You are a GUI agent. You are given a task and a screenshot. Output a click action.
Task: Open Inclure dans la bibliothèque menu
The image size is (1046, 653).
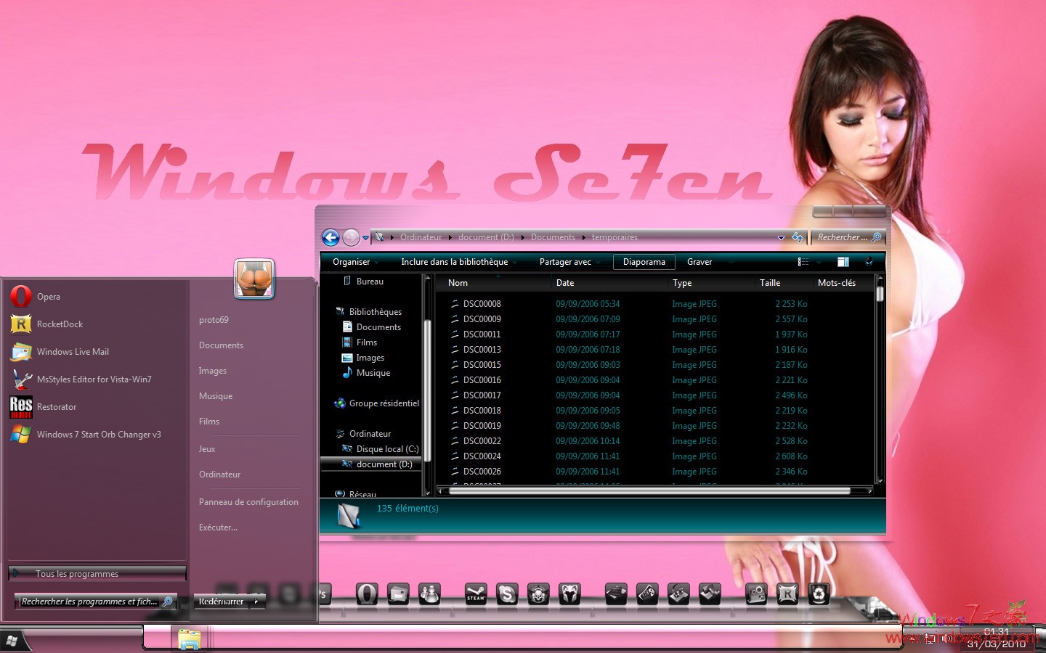[x=458, y=262]
